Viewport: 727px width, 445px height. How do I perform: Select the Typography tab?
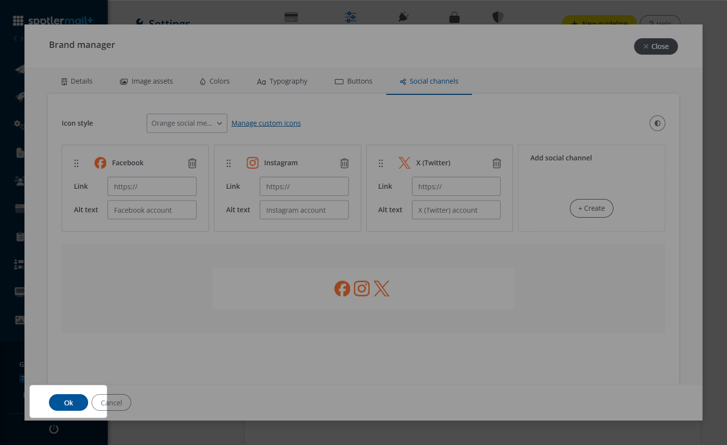click(282, 81)
